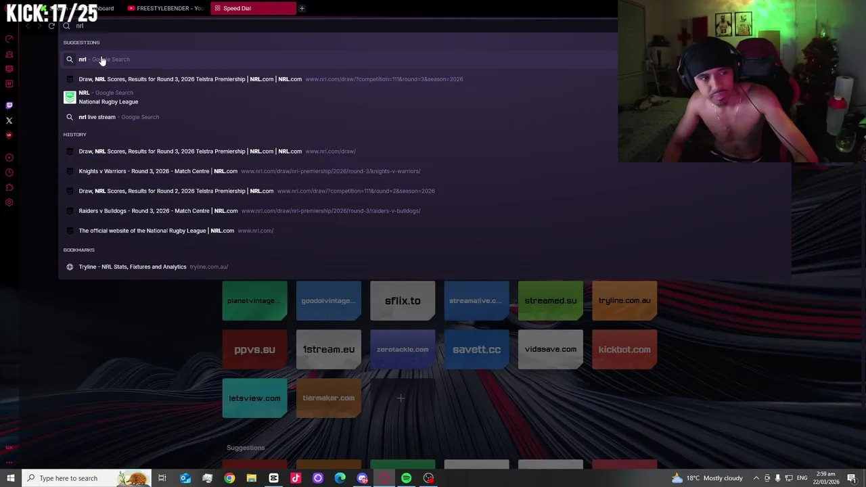Switch to Opera GX in the taskbar

click(384, 478)
